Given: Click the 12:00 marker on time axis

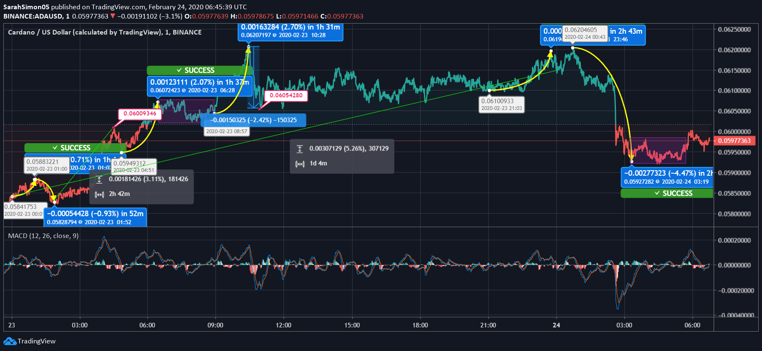Looking at the screenshot, I should (284, 325).
